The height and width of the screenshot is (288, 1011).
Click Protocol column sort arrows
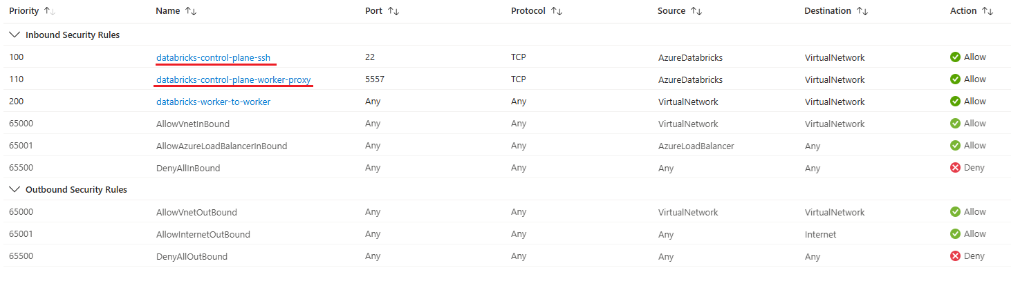click(x=556, y=11)
